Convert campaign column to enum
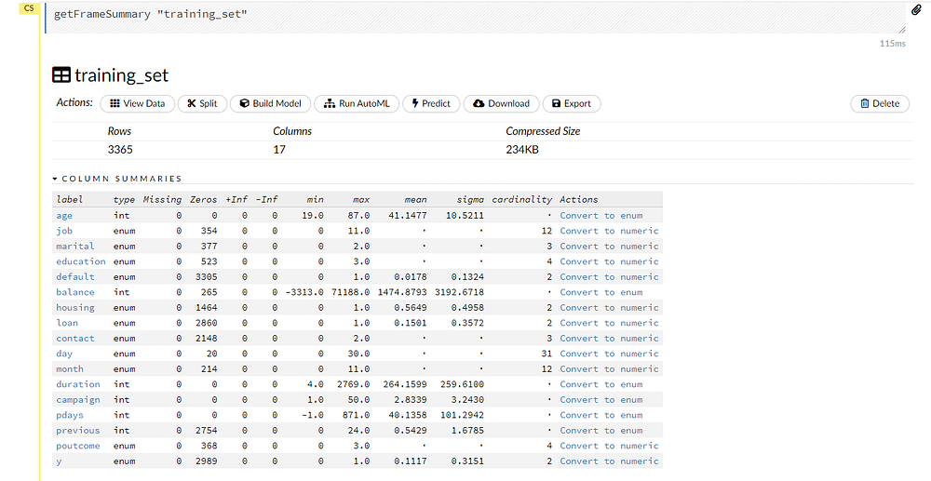Screen dimensions: 931x481 coord(600,400)
